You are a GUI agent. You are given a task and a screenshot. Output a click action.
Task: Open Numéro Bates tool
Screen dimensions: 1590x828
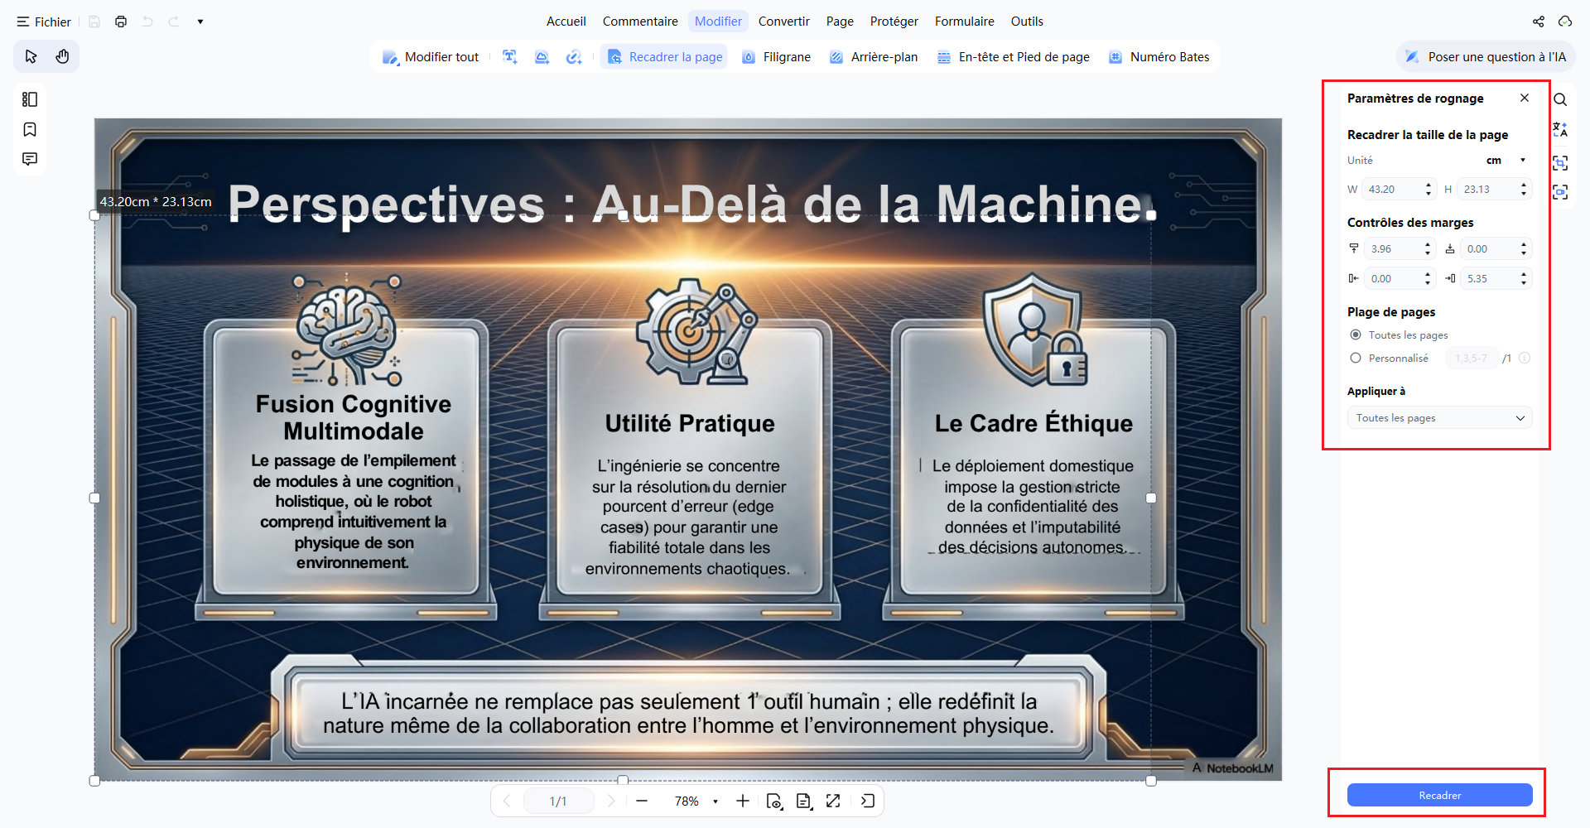pyautogui.click(x=1159, y=57)
